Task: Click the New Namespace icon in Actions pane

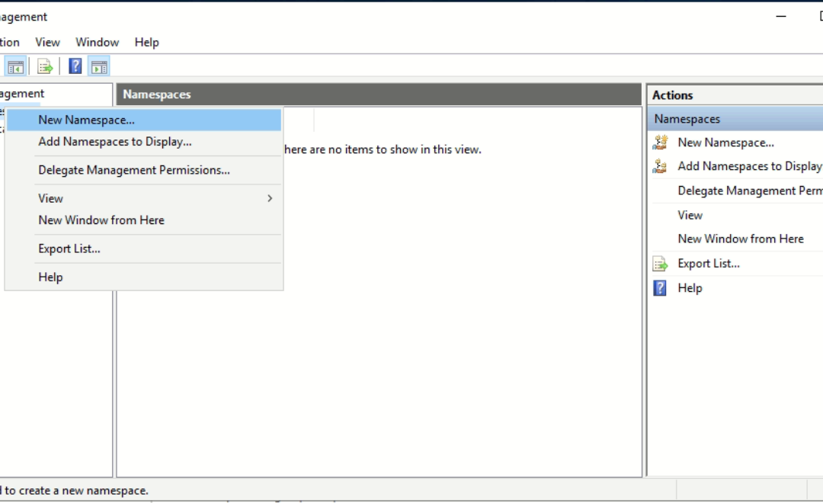Action: [x=660, y=143]
